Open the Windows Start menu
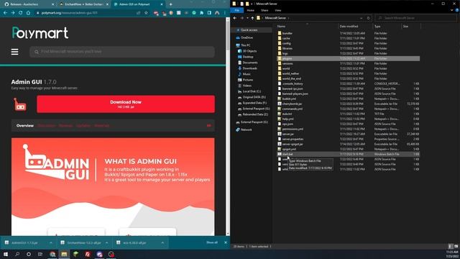460x259 pixels. pyautogui.click(x=6, y=254)
